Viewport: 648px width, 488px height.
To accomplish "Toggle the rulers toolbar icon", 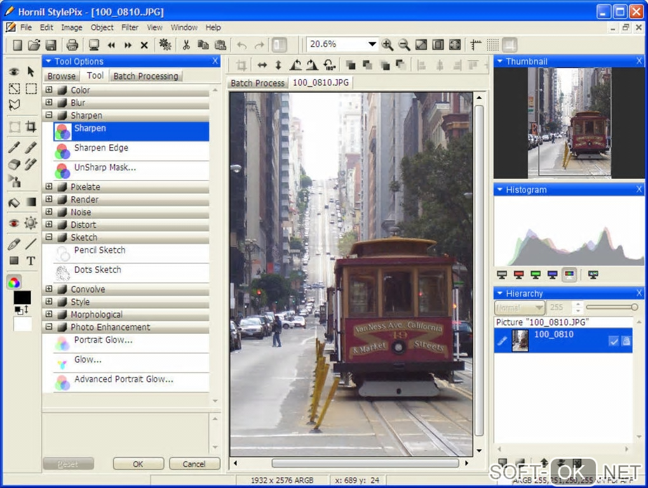I will [476, 44].
